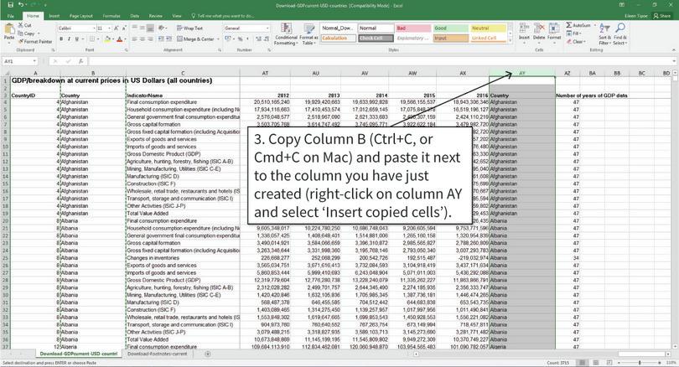Apply the Bad cell style
Image resolution: width=679 pixels, height=367 pixels.
412,28
